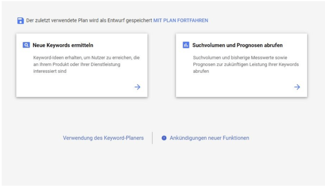Open Suchvolumen und Prognosen via its arrow icon

click(x=297, y=87)
